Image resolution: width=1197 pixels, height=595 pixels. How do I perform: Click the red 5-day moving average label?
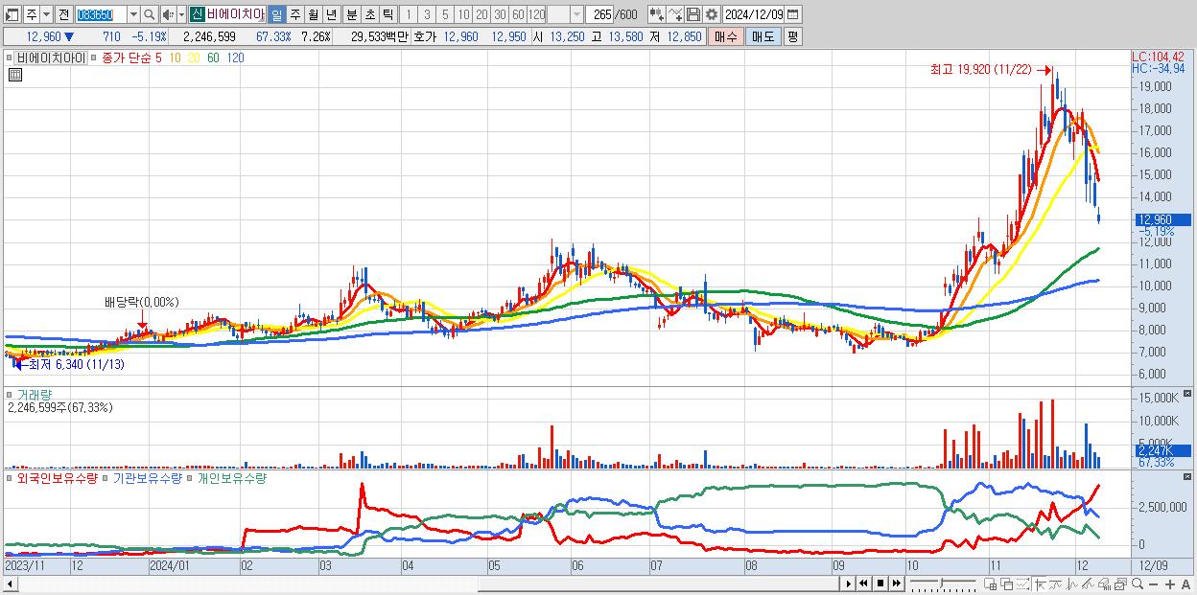[x=158, y=57]
